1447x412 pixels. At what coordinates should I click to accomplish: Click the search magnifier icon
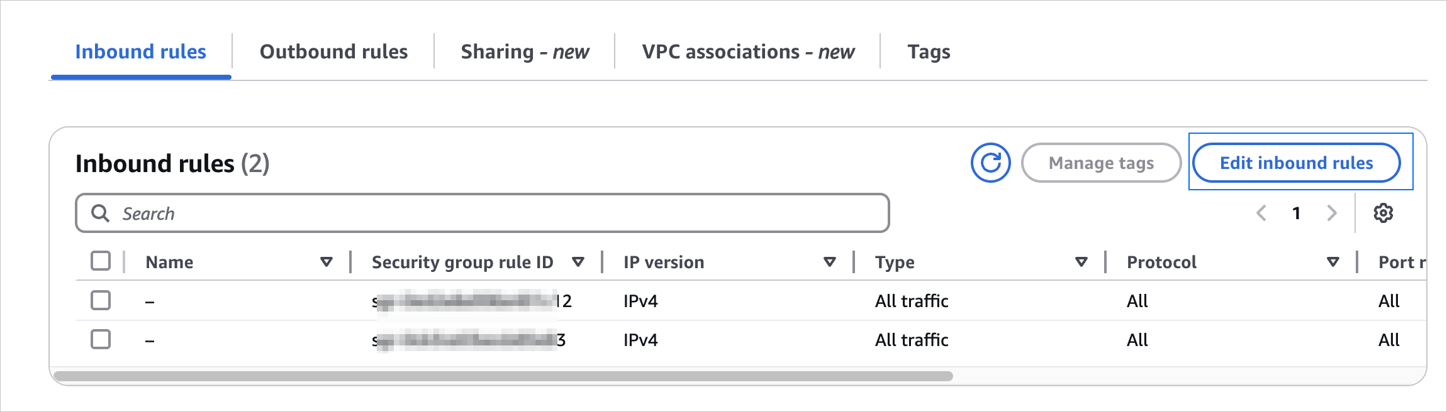click(100, 214)
